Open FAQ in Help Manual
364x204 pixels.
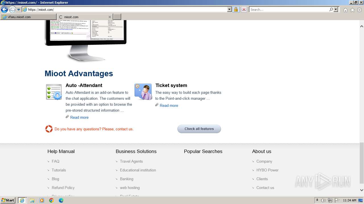pyautogui.click(x=55, y=161)
